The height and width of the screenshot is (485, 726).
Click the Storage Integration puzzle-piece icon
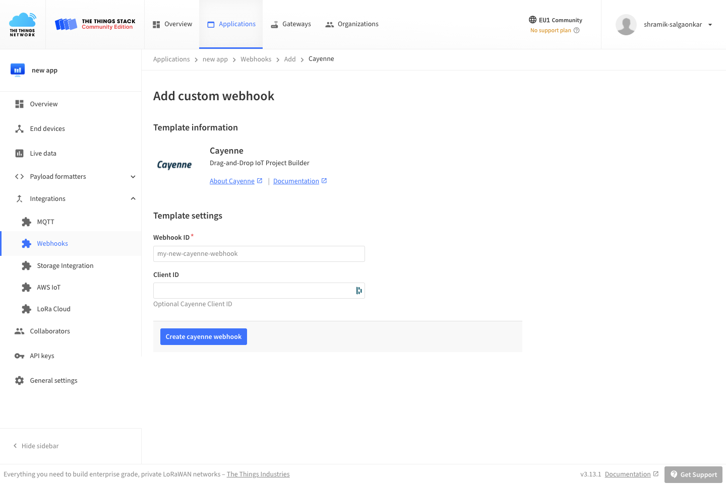coord(26,265)
